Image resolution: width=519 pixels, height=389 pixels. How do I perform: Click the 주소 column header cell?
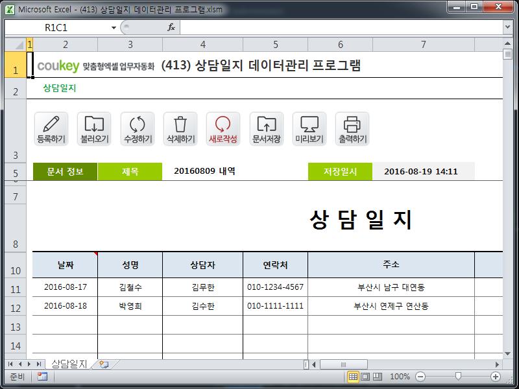[x=391, y=265]
